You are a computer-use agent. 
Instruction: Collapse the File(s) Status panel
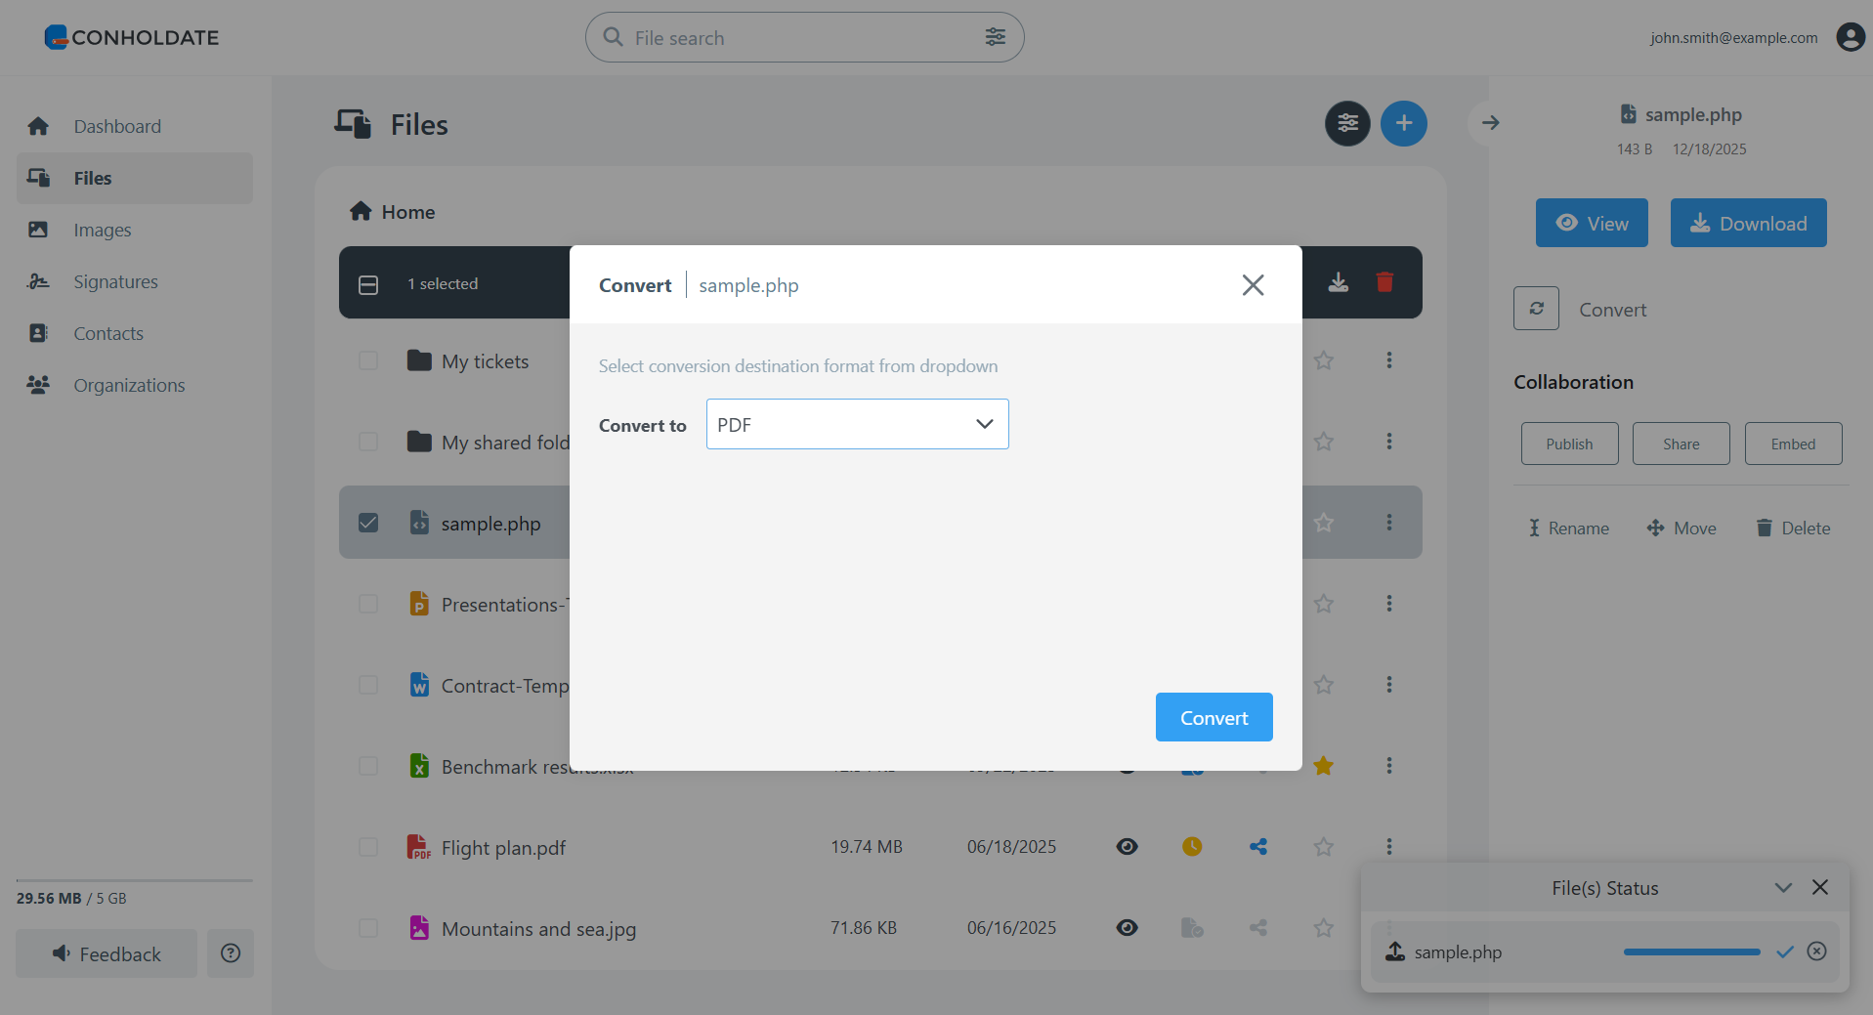(x=1783, y=887)
